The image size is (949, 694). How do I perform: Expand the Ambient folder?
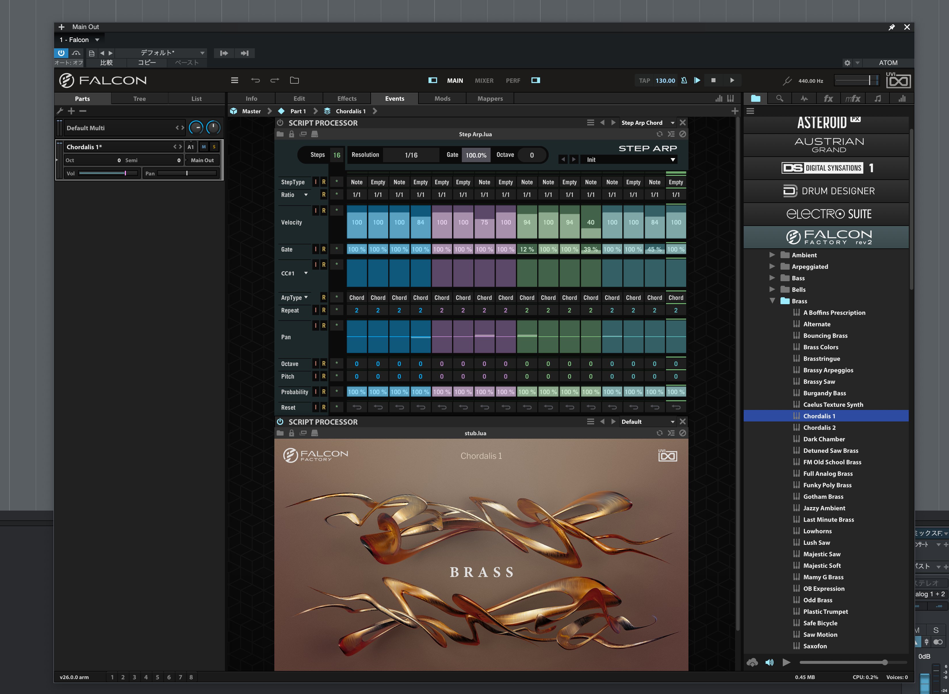pyautogui.click(x=772, y=255)
